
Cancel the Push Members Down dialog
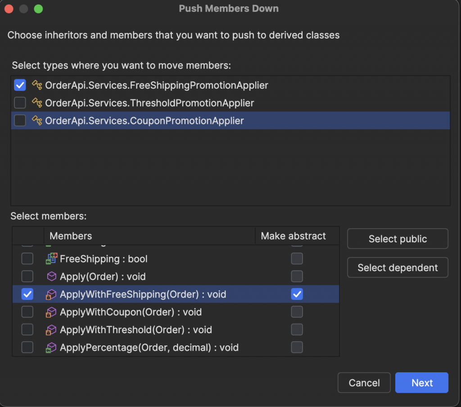click(364, 383)
